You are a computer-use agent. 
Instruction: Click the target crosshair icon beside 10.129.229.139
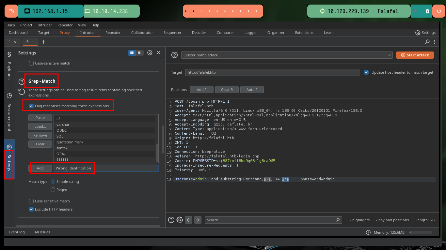pos(322,11)
